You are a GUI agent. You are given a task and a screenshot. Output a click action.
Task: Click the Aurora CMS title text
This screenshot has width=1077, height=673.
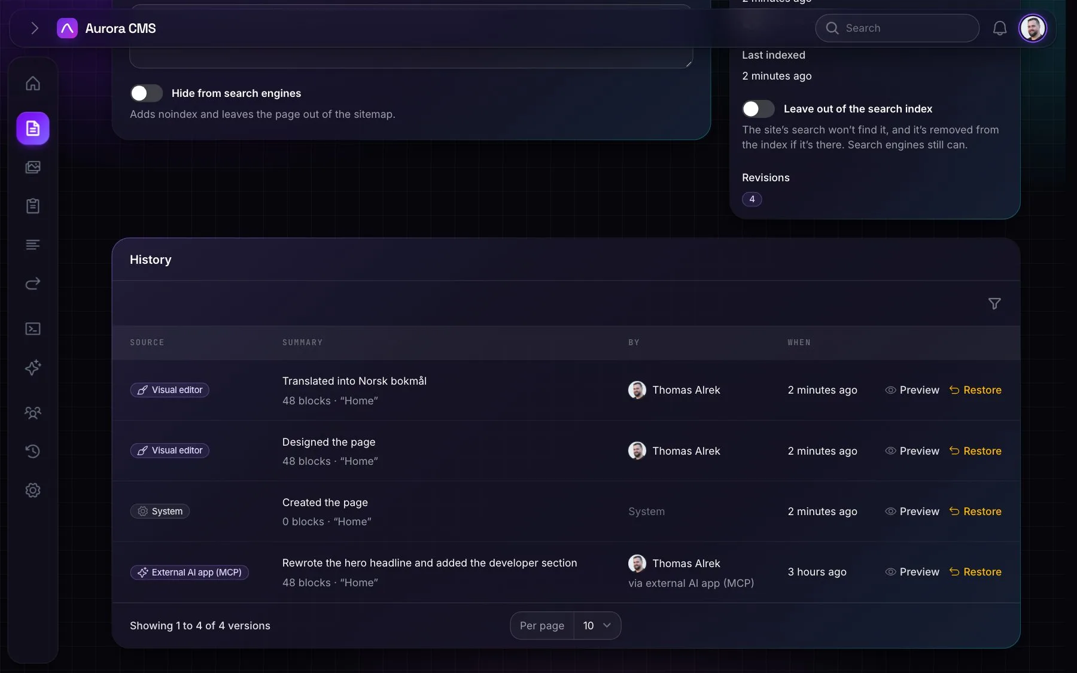pos(120,28)
